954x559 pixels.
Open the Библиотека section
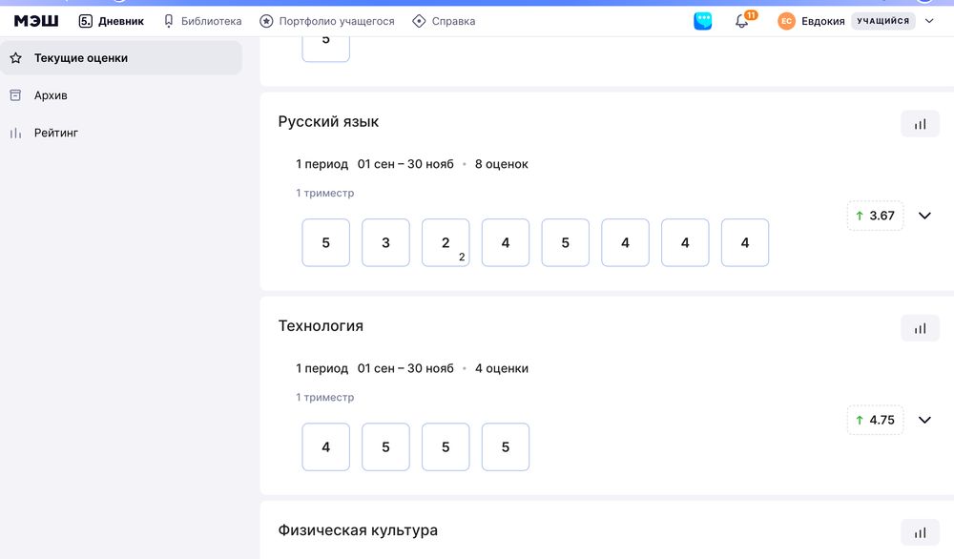(x=202, y=21)
